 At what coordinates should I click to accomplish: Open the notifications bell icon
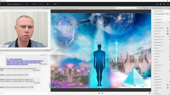click(164, 4)
